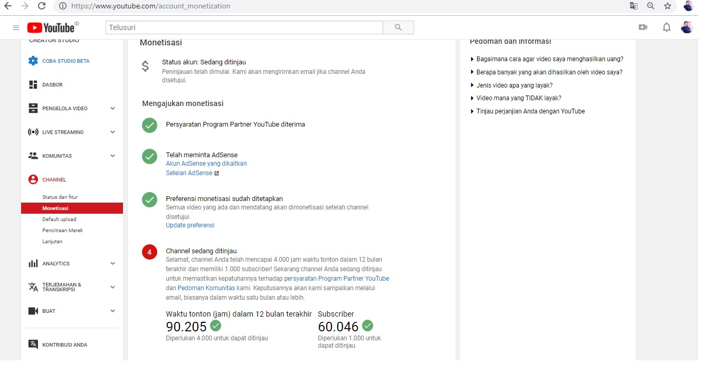Bookmark this page with the star icon

click(668, 6)
